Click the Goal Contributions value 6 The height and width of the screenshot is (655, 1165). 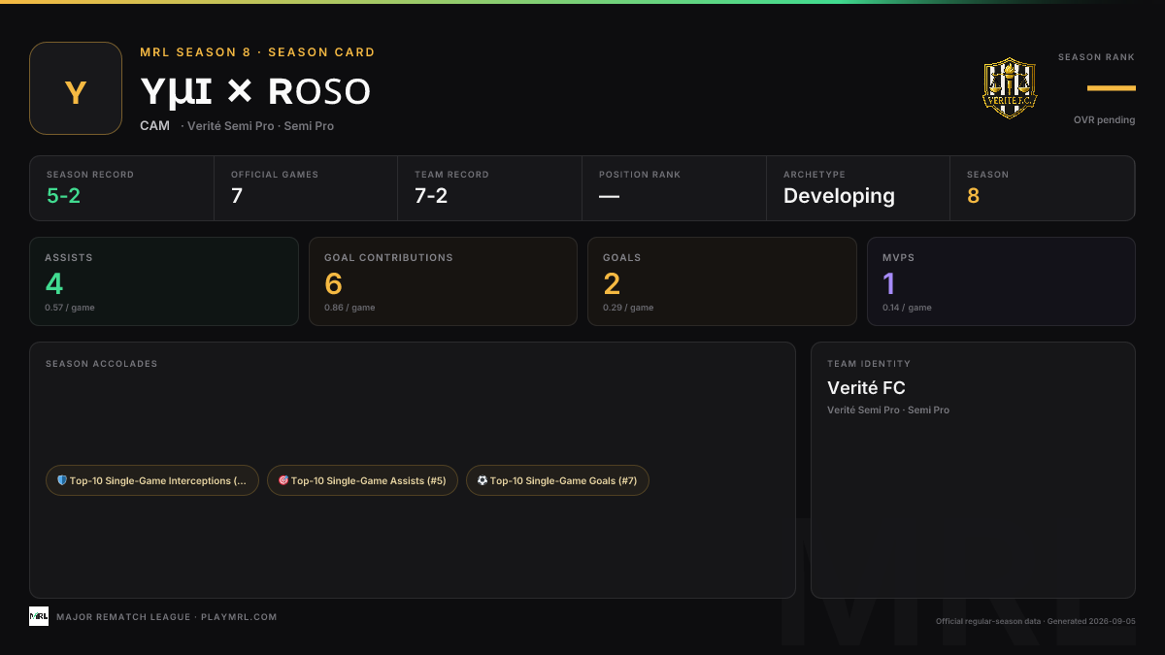pyautogui.click(x=333, y=284)
